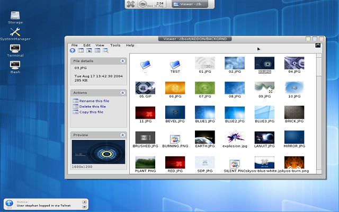Screen dimensions: 339x212
Task: Switch to column list view
Action: tap(97, 51)
